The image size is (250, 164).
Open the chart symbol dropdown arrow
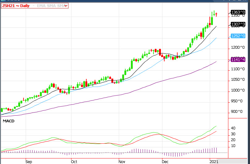65,6
